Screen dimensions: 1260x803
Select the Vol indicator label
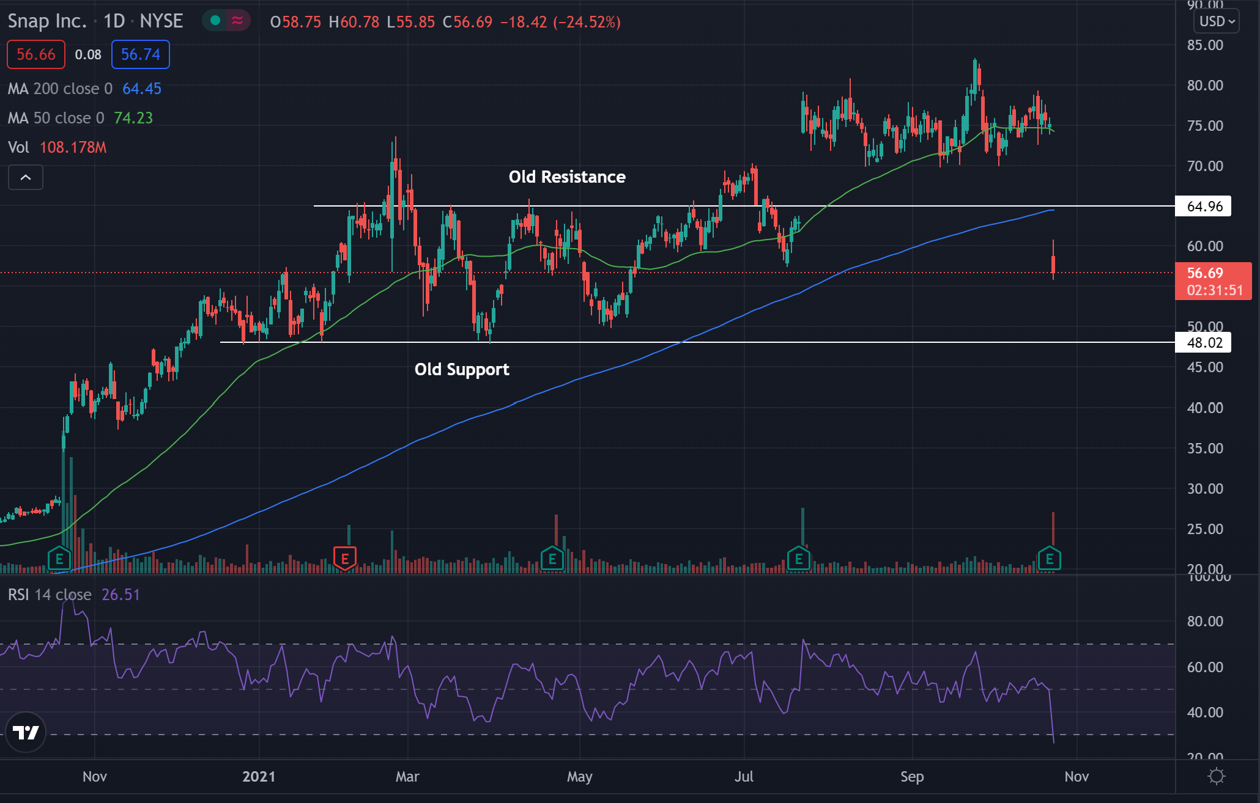click(18, 147)
